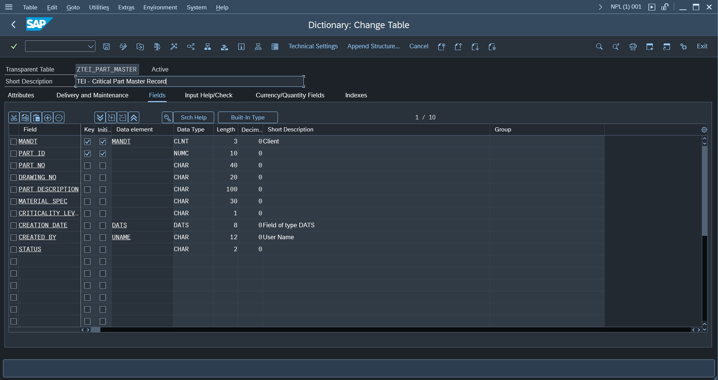Open the Environment menu
This screenshot has width=718, height=380.
point(160,7)
